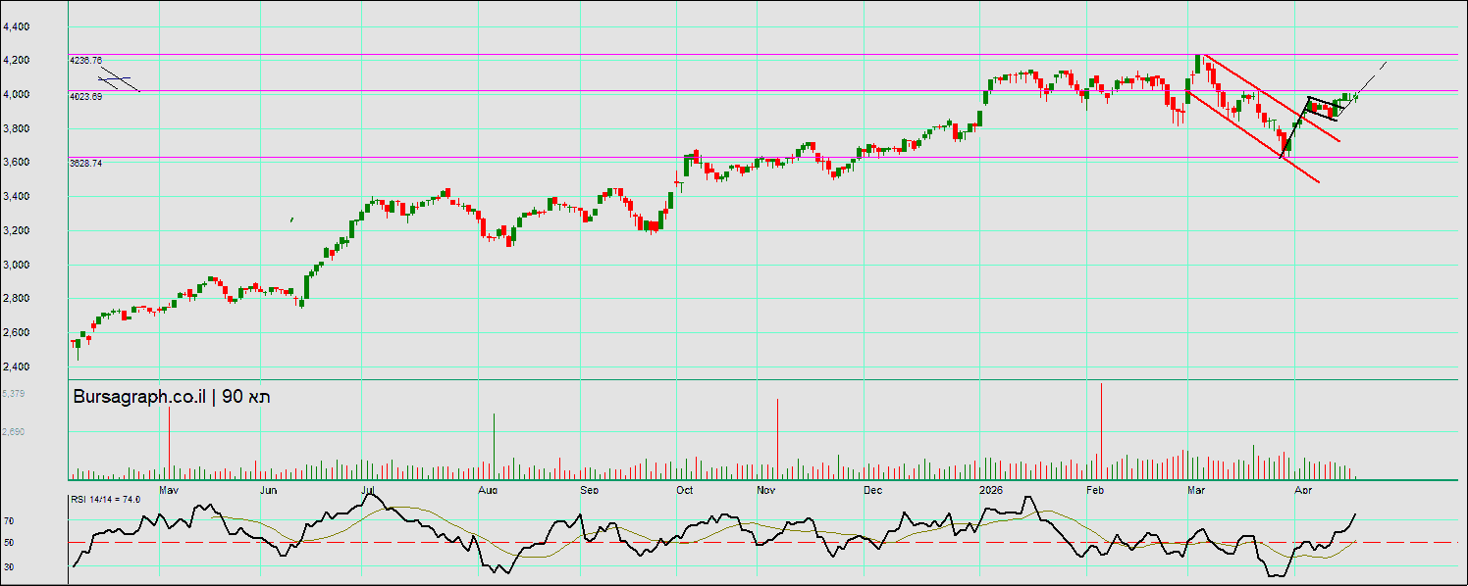This screenshot has height=586, width=1468.
Task: Click the 4236.76 resistance level label
Action: pos(85,60)
